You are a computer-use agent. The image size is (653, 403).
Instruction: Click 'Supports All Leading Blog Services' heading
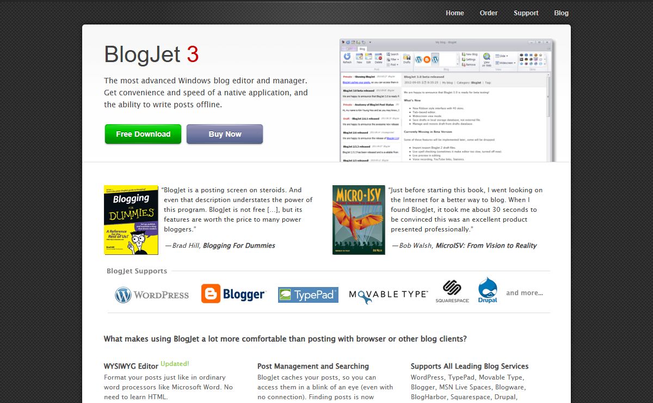click(470, 366)
